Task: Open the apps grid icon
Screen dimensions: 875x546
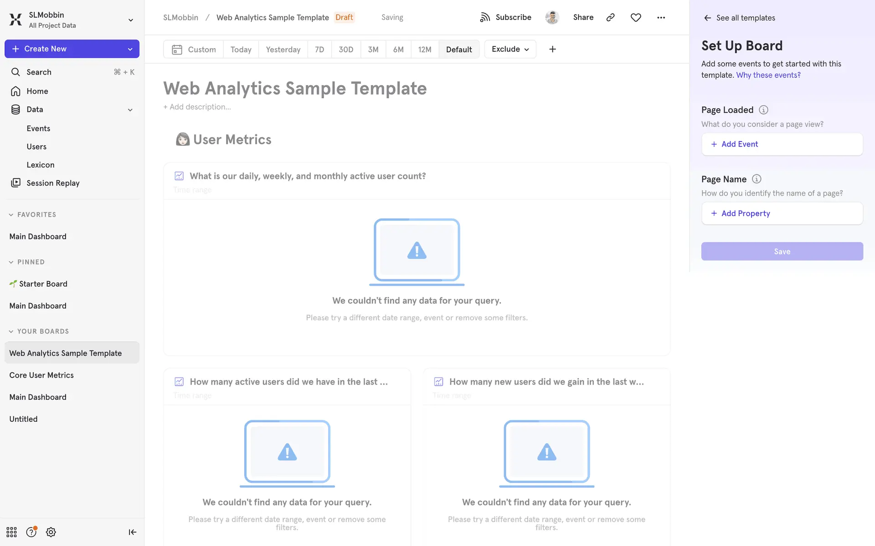Action: 11,532
